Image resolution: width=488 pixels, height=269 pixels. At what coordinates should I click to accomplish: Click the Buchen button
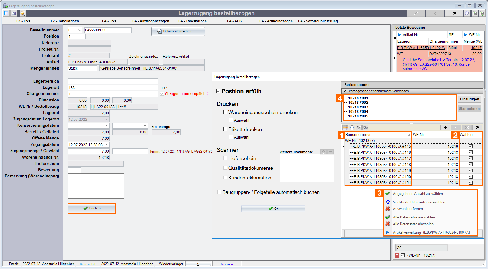[92, 208]
